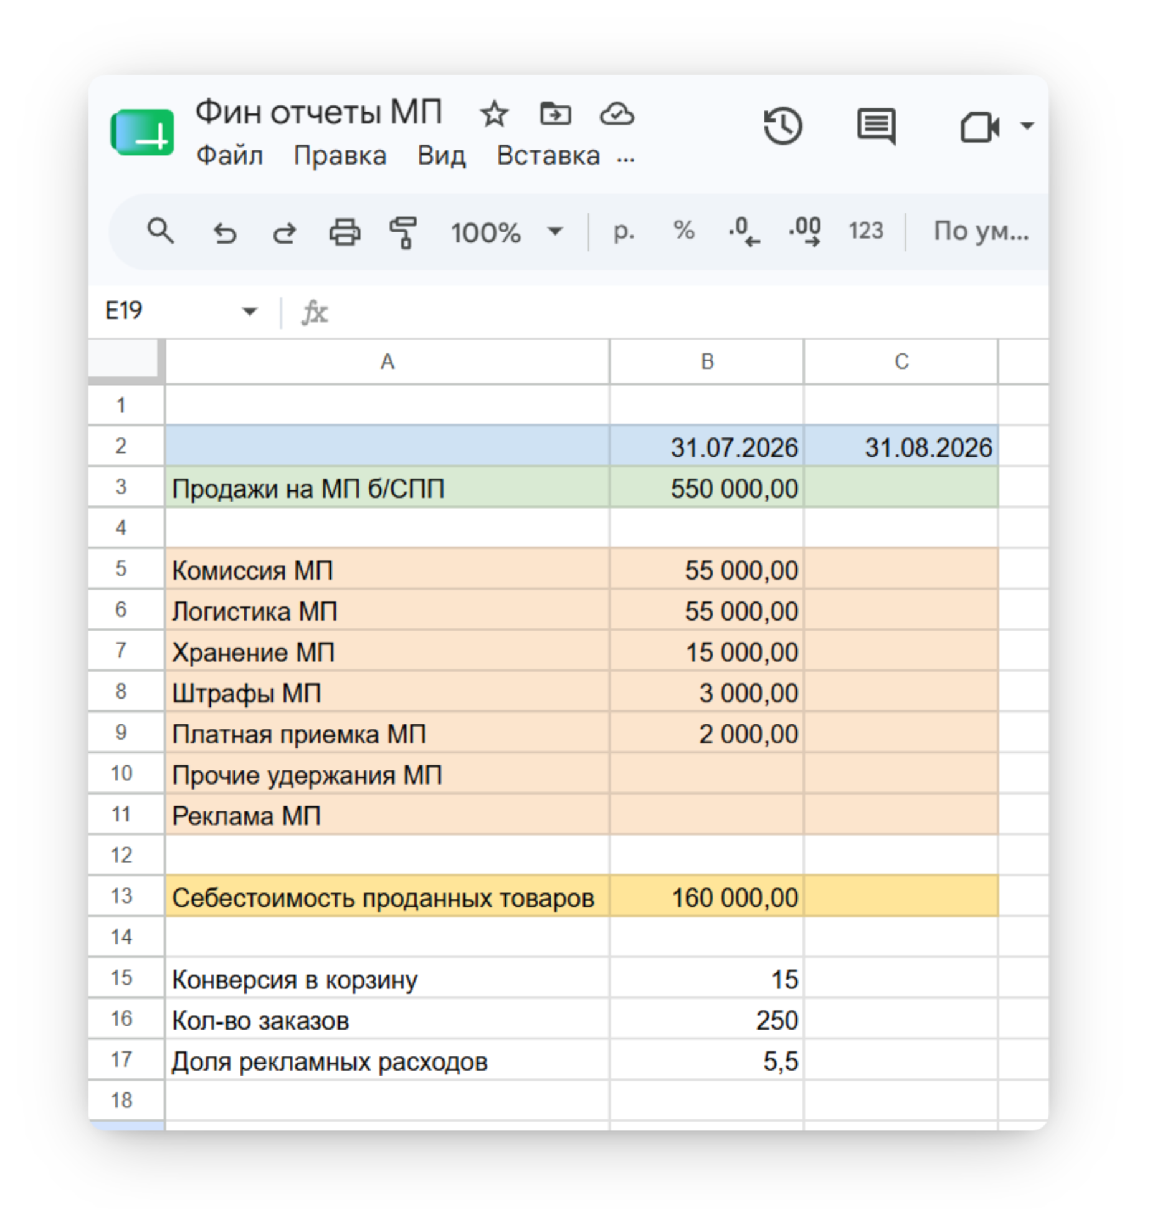1155x1209 pixels.
Task: Select the value 160 000,00
Action: [706, 896]
